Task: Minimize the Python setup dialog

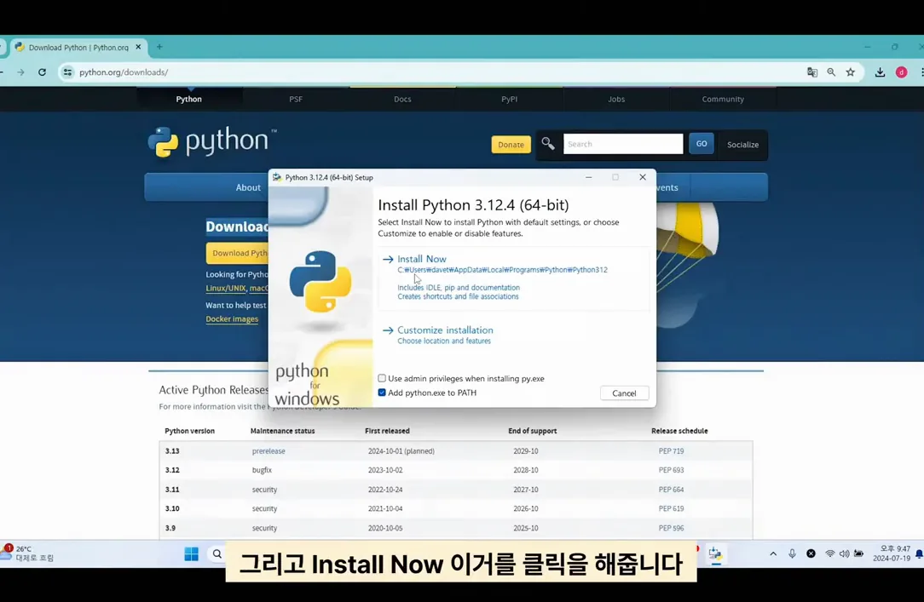Action: [589, 177]
